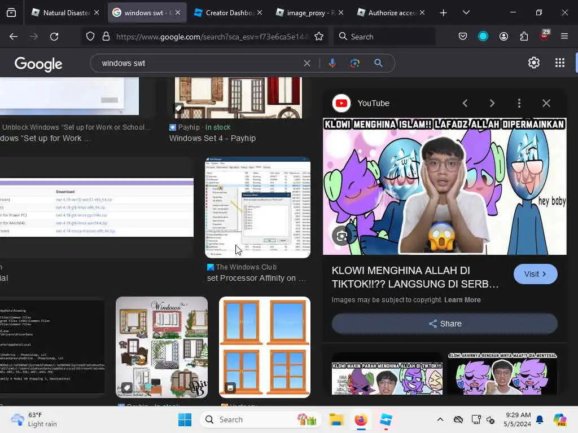This screenshot has width=578, height=433.
Task: Close the image preview panel
Action: click(x=546, y=104)
